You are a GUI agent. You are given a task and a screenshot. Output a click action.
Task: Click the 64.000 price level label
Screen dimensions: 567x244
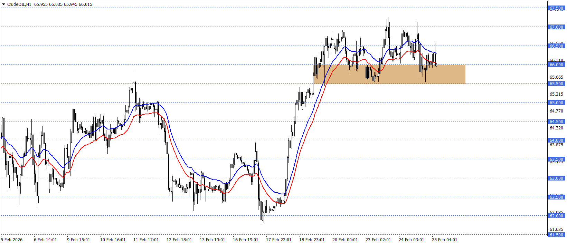tap(556, 140)
